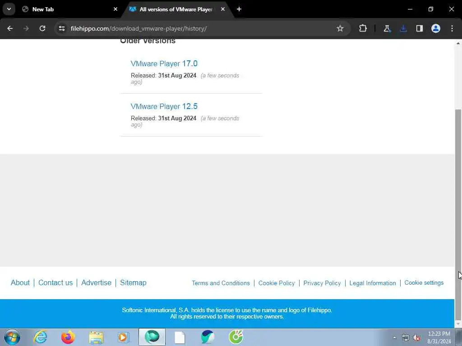The height and width of the screenshot is (346, 462).
Task: Select the active browser taskbar button
Action: click(x=152, y=337)
